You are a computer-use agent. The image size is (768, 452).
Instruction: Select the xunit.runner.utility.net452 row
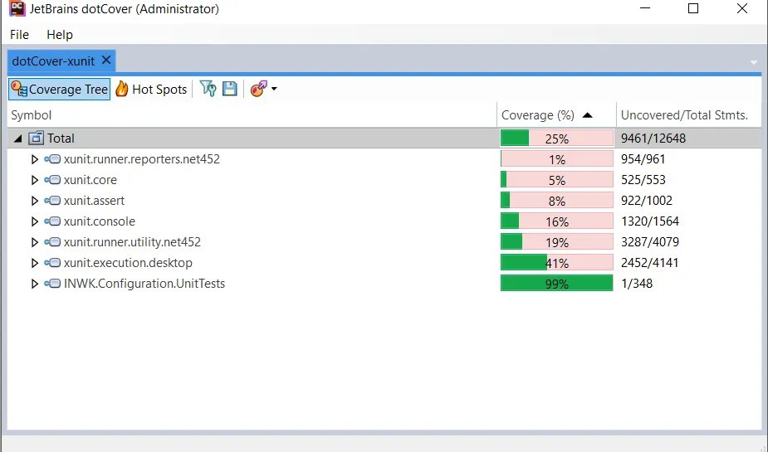[384, 242]
